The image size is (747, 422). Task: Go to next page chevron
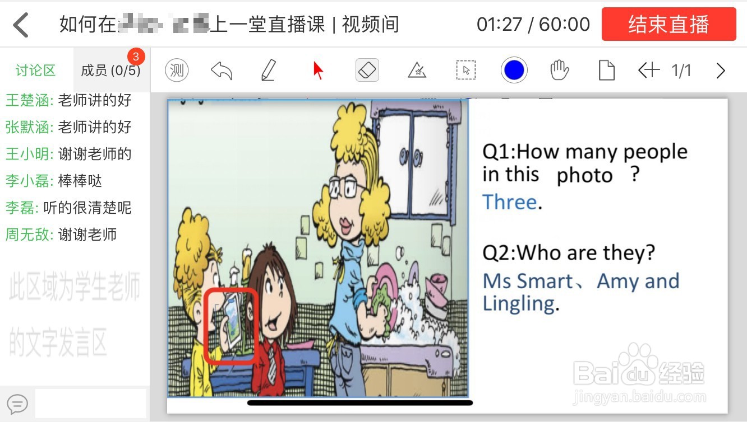pos(721,71)
